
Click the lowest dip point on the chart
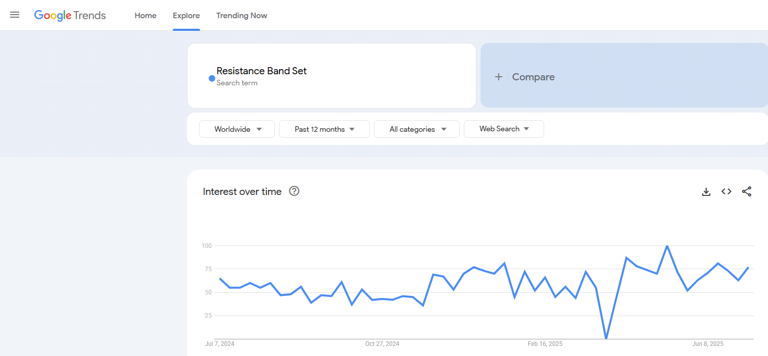pyautogui.click(x=606, y=338)
